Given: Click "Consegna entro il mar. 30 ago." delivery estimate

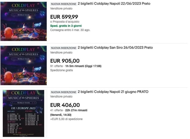Looking at the screenshot, I should click(70, 30).
